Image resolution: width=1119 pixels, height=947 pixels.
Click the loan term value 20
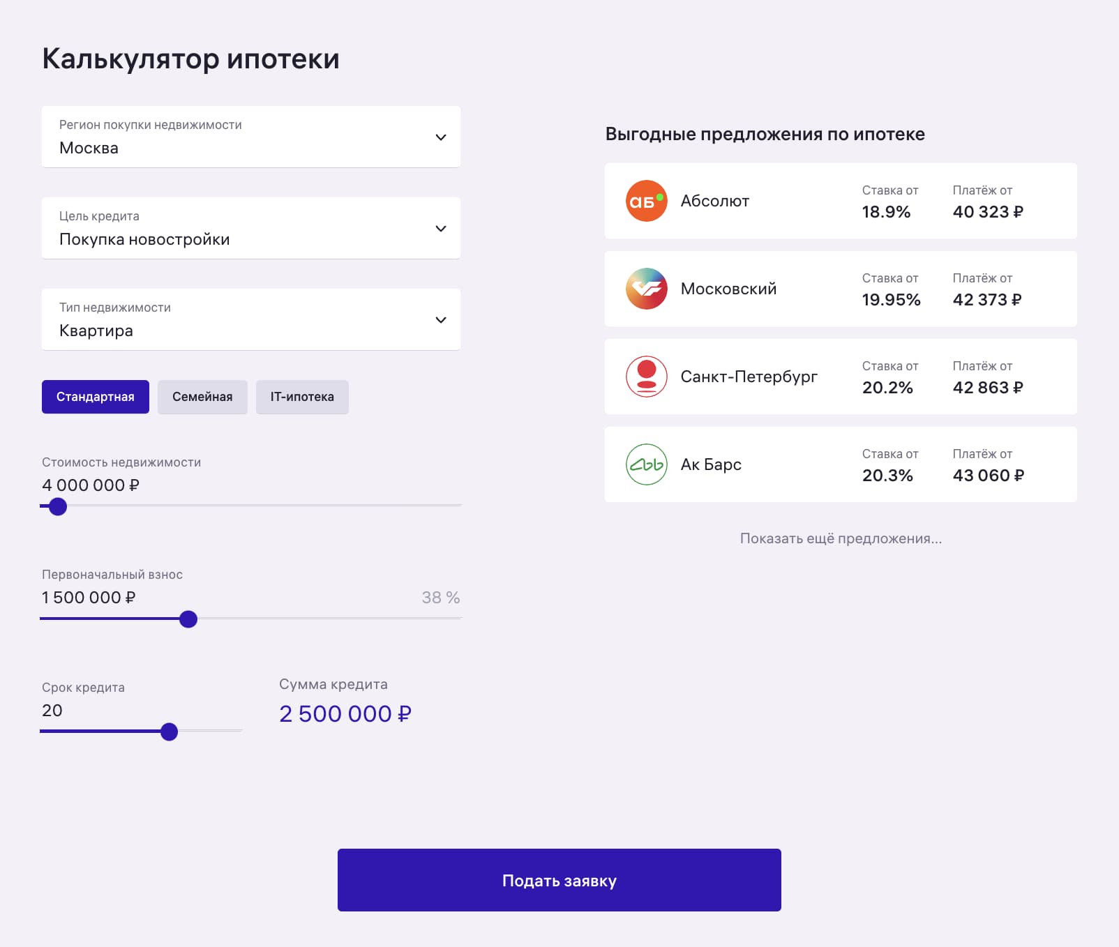click(52, 711)
